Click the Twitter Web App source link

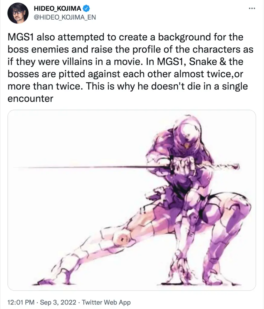106,302
